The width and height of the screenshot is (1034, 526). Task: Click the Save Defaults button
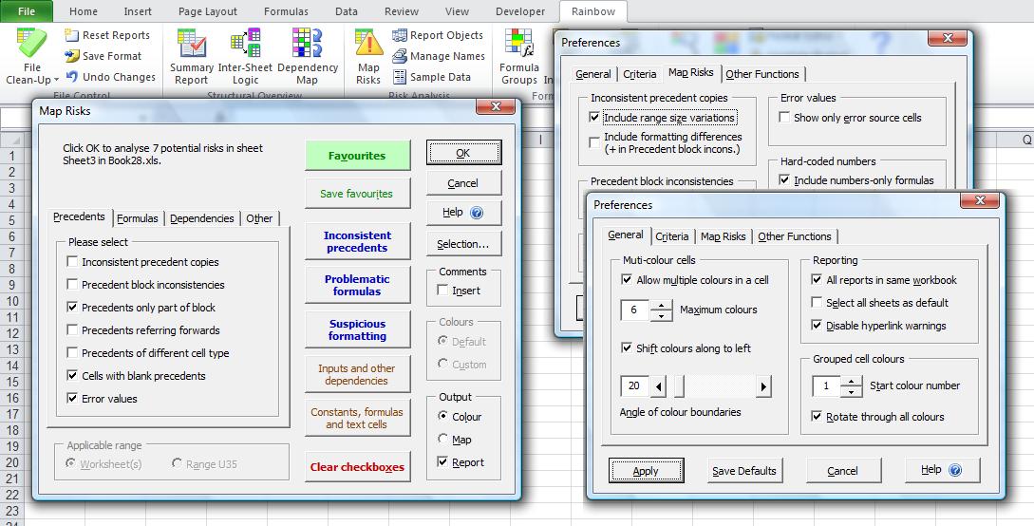point(744,471)
